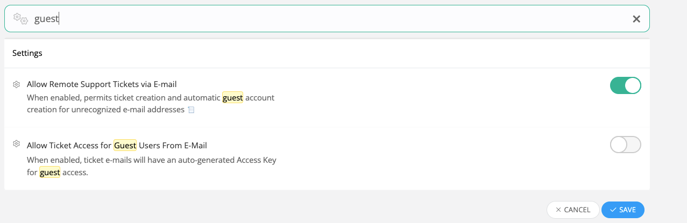Select the Settings section header
Viewport: 687px width, 223px height.
pyautogui.click(x=27, y=53)
